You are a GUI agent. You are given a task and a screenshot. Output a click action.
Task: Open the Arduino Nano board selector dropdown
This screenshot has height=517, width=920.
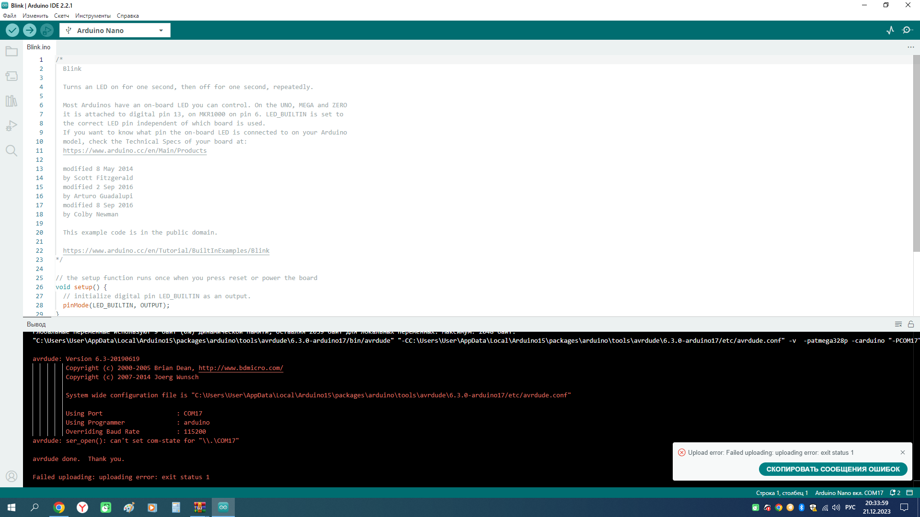(115, 30)
